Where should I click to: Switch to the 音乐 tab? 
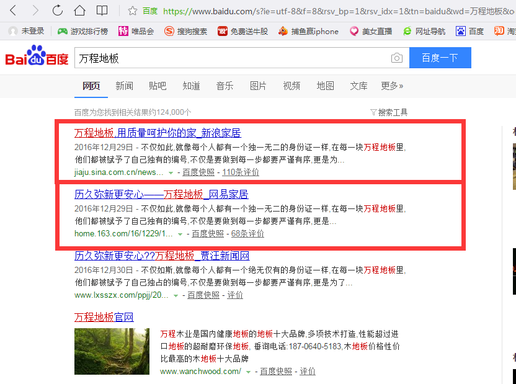(225, 86)
